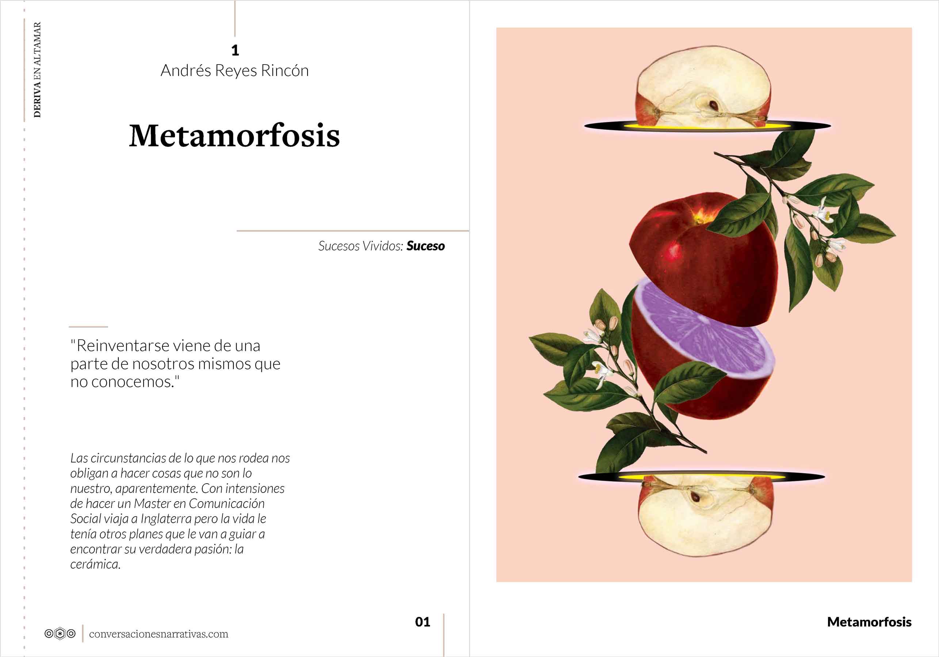
Task: Click the vertical DERIVA EN ALTAMAR label
Action: tap(37, 70)
